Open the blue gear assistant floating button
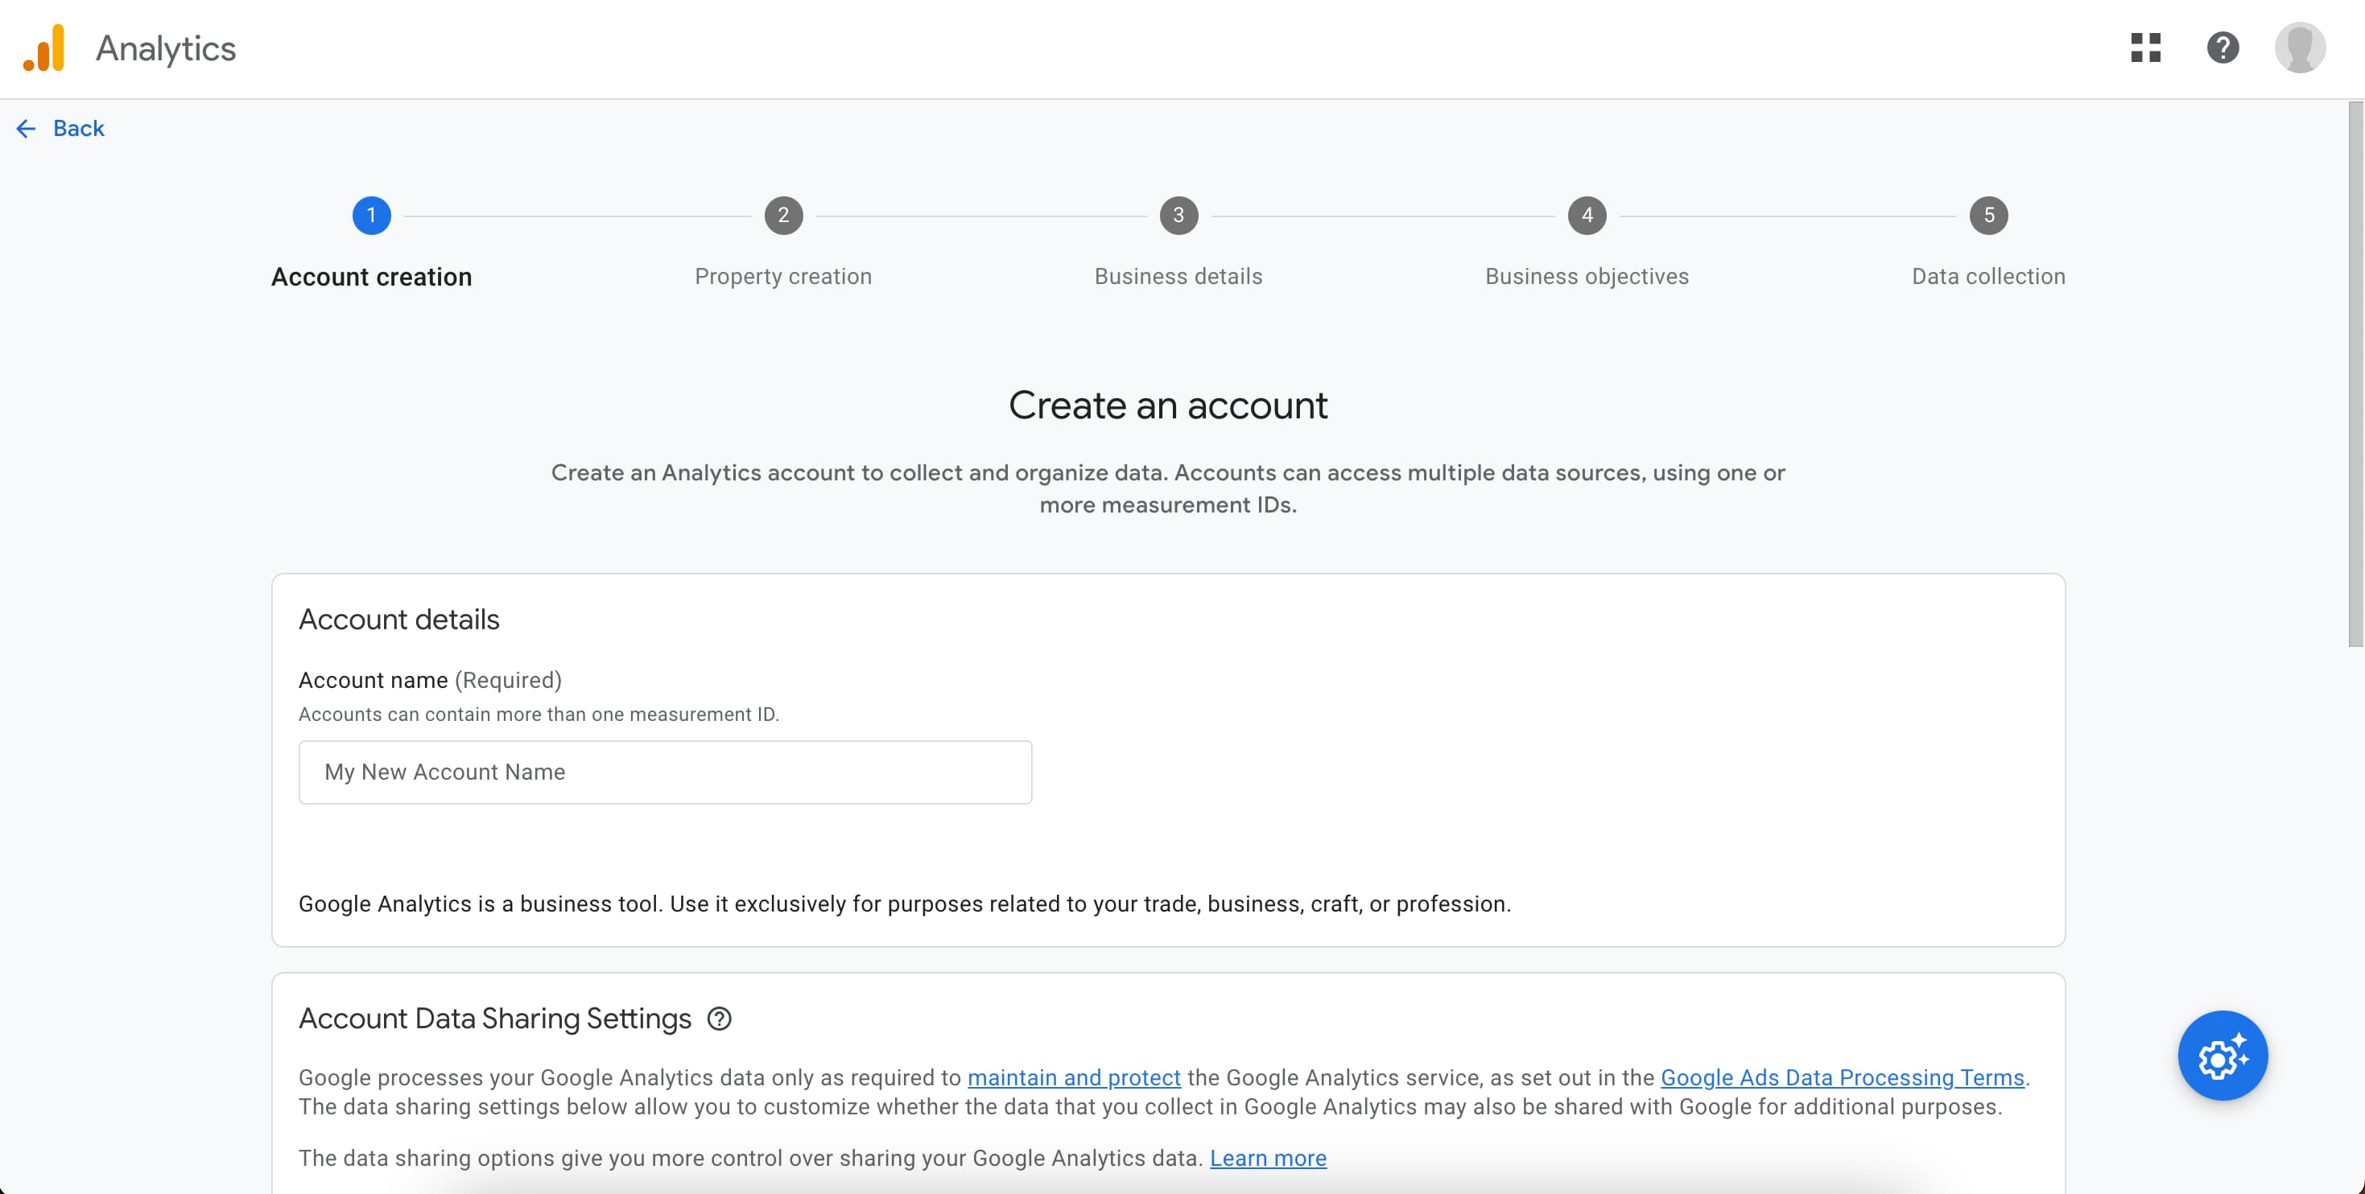The width and height of the screenshot is (2365, 1194). click(x=2222, y=1056)
